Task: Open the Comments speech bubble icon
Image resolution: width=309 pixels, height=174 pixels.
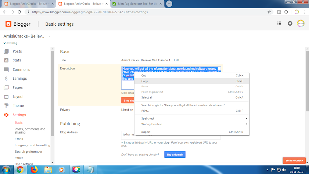Action: 6,70
